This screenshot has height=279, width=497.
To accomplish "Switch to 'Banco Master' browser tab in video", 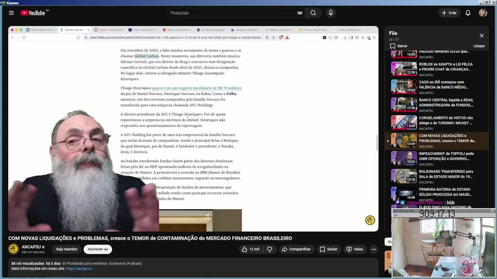I will click(40, 30).
